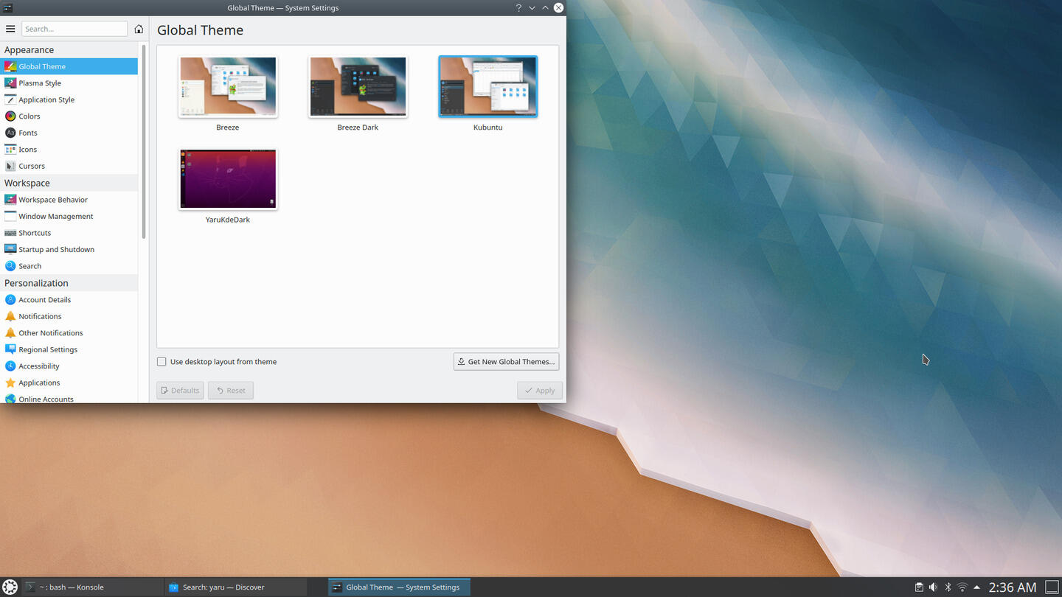Open Regional Settings icon
Screen dimensions: 1062x597
pos(10,349)
